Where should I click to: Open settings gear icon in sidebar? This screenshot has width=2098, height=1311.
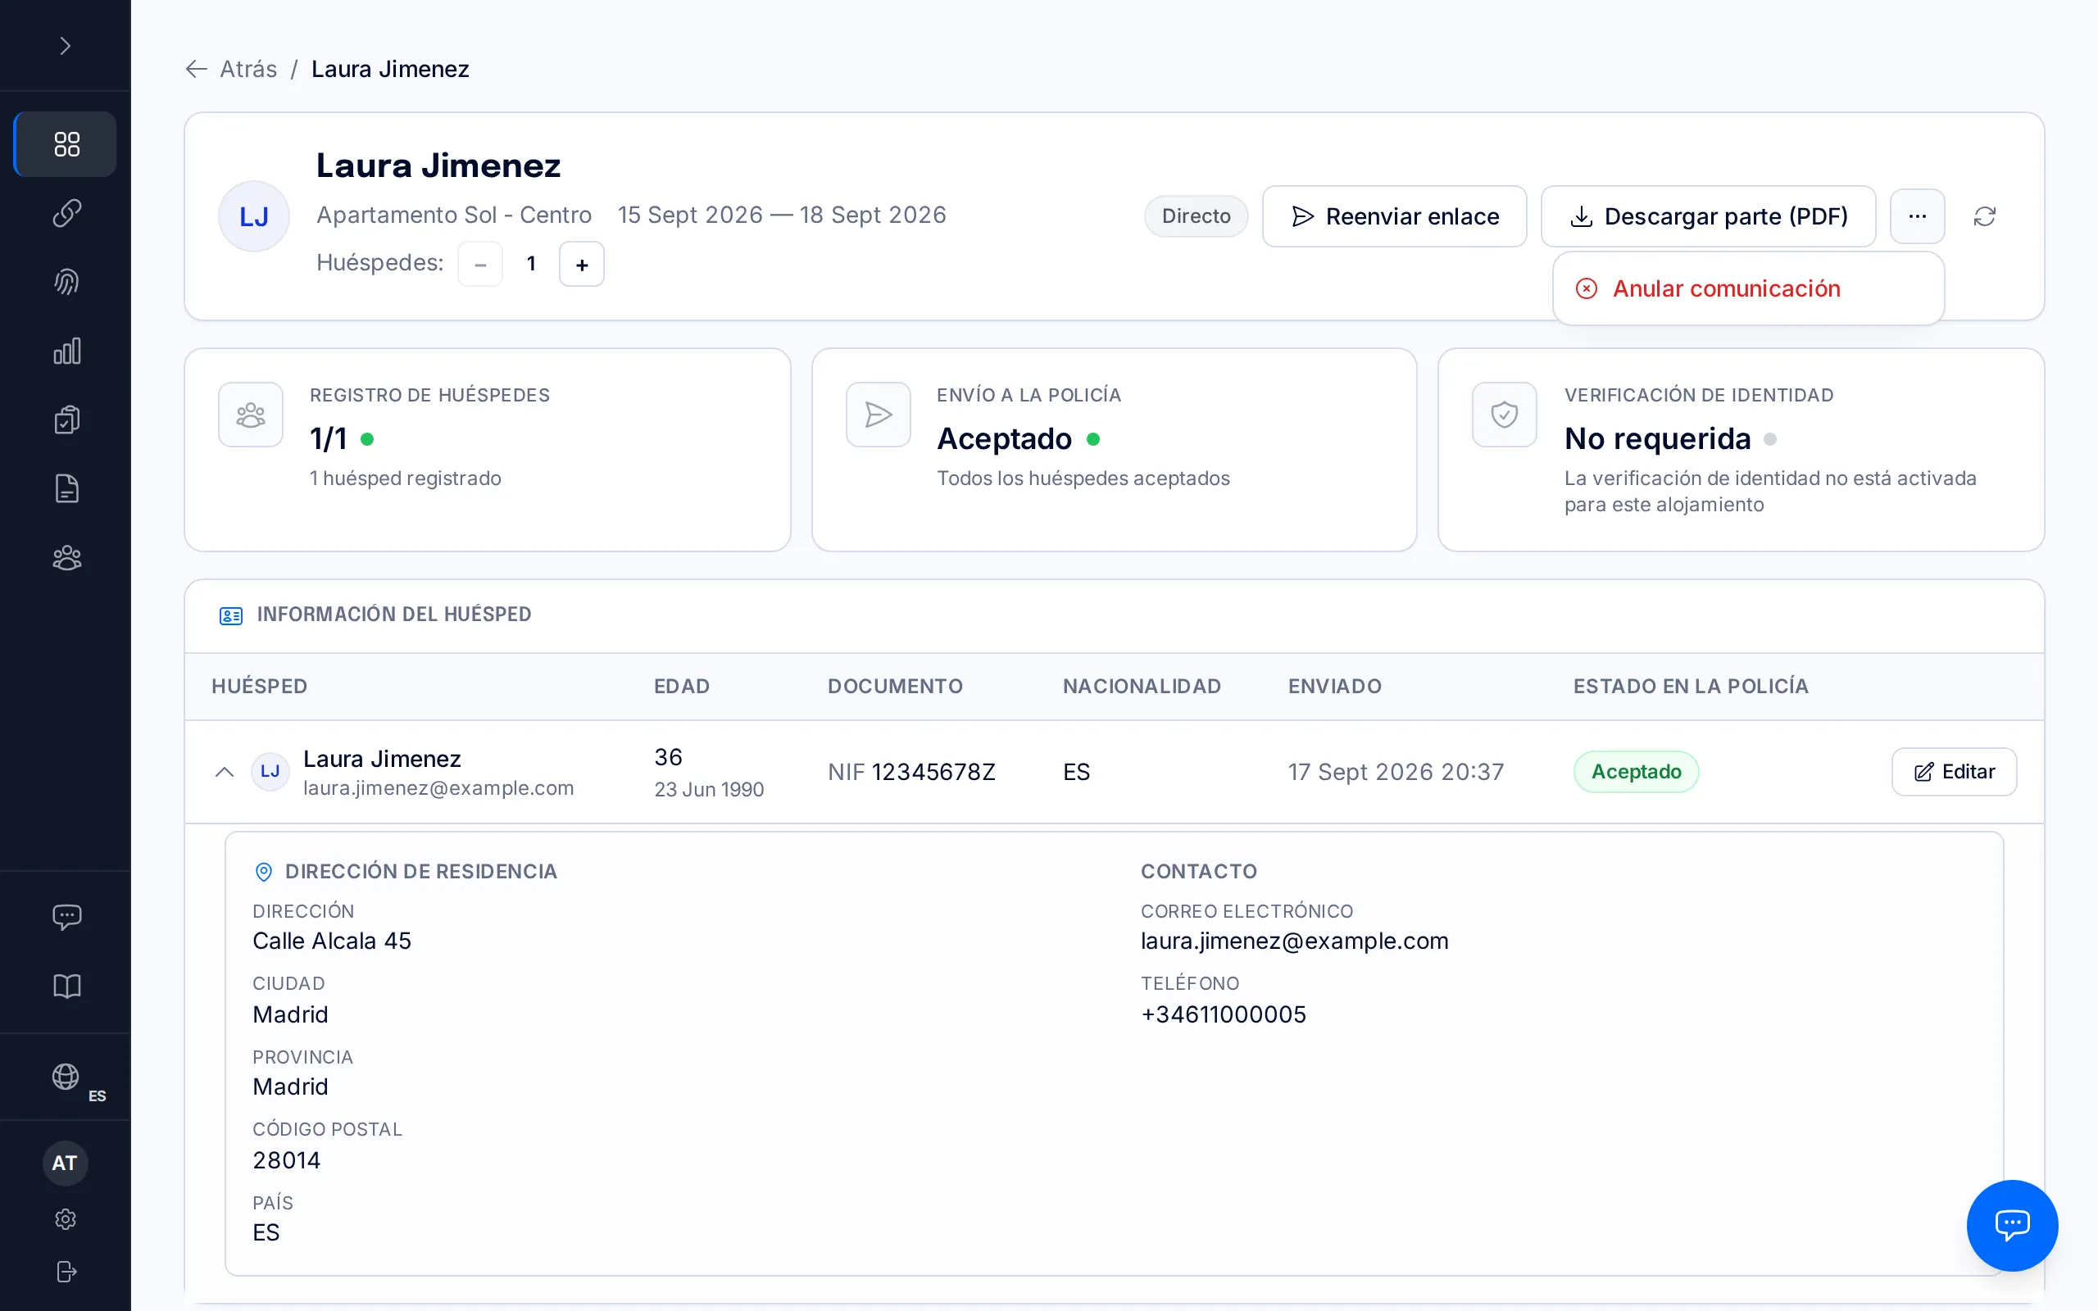[x=66, y=1219]
